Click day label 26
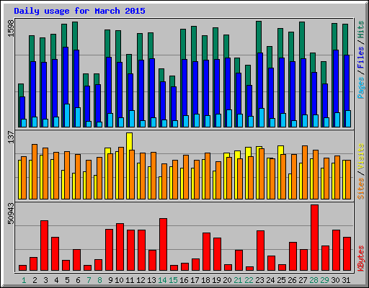The height and width of the screenshot is (288, 369). coord(292,280)
